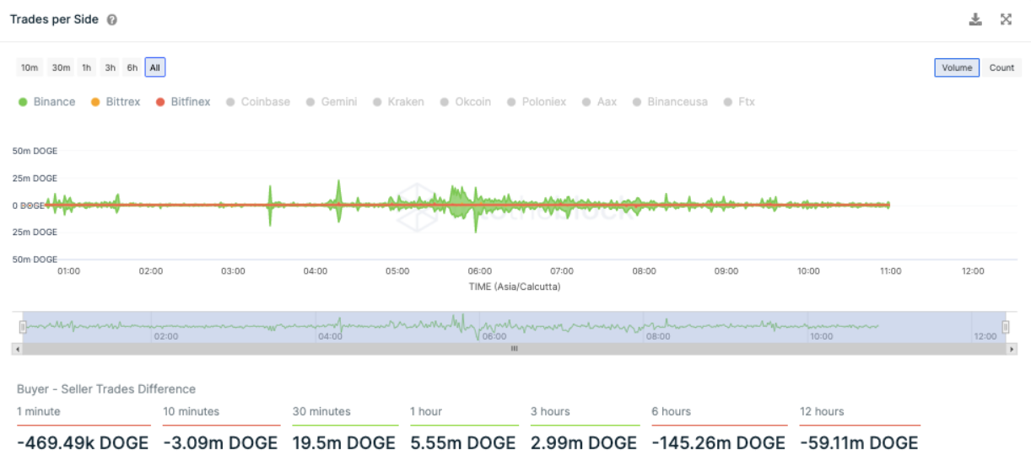Open the Trades per Side help icon
1031x471 pixels.
(x=112, y=20)
